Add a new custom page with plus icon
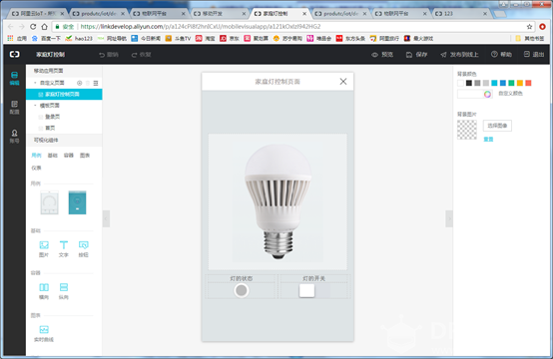Image resolution: width=553 pixels, height=359 pixels. coord(79,83)
